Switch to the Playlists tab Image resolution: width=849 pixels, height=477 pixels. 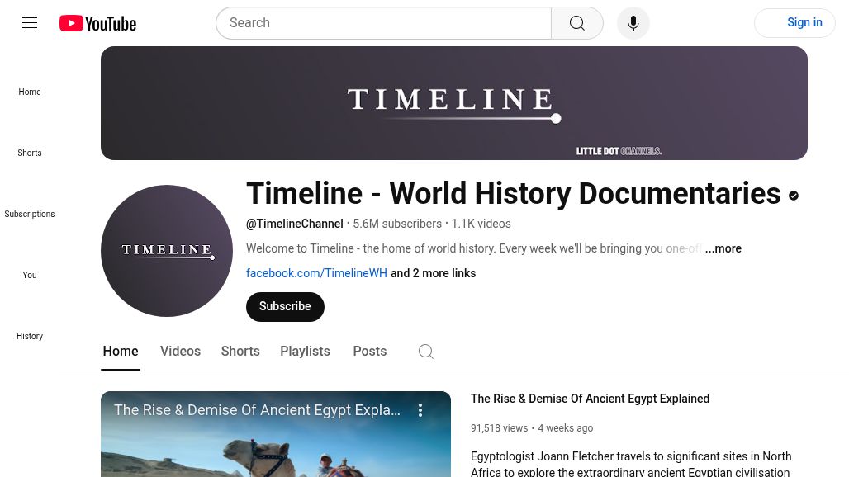click(305, 352)
